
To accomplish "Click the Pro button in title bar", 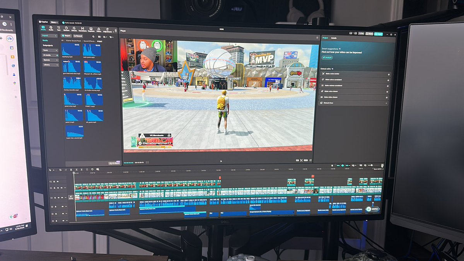I will (361, 34).
